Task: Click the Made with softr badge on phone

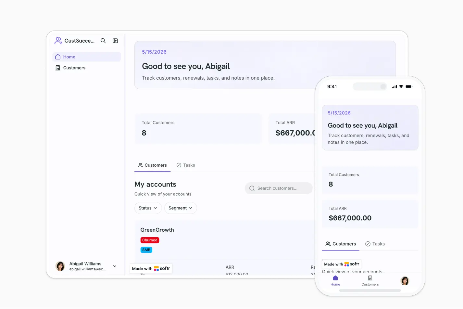Action: click(342, 264)
